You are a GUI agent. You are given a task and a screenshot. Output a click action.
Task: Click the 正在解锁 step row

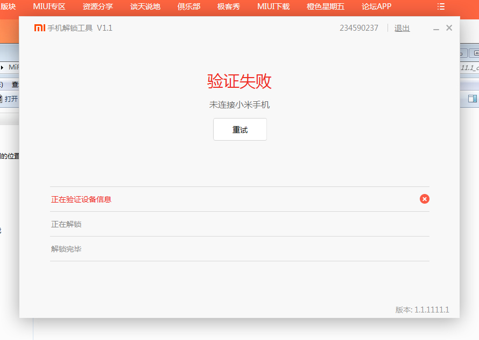240,224
